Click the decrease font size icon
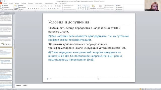This screenshot has width=161, height=90. click(x=43, y=6)
